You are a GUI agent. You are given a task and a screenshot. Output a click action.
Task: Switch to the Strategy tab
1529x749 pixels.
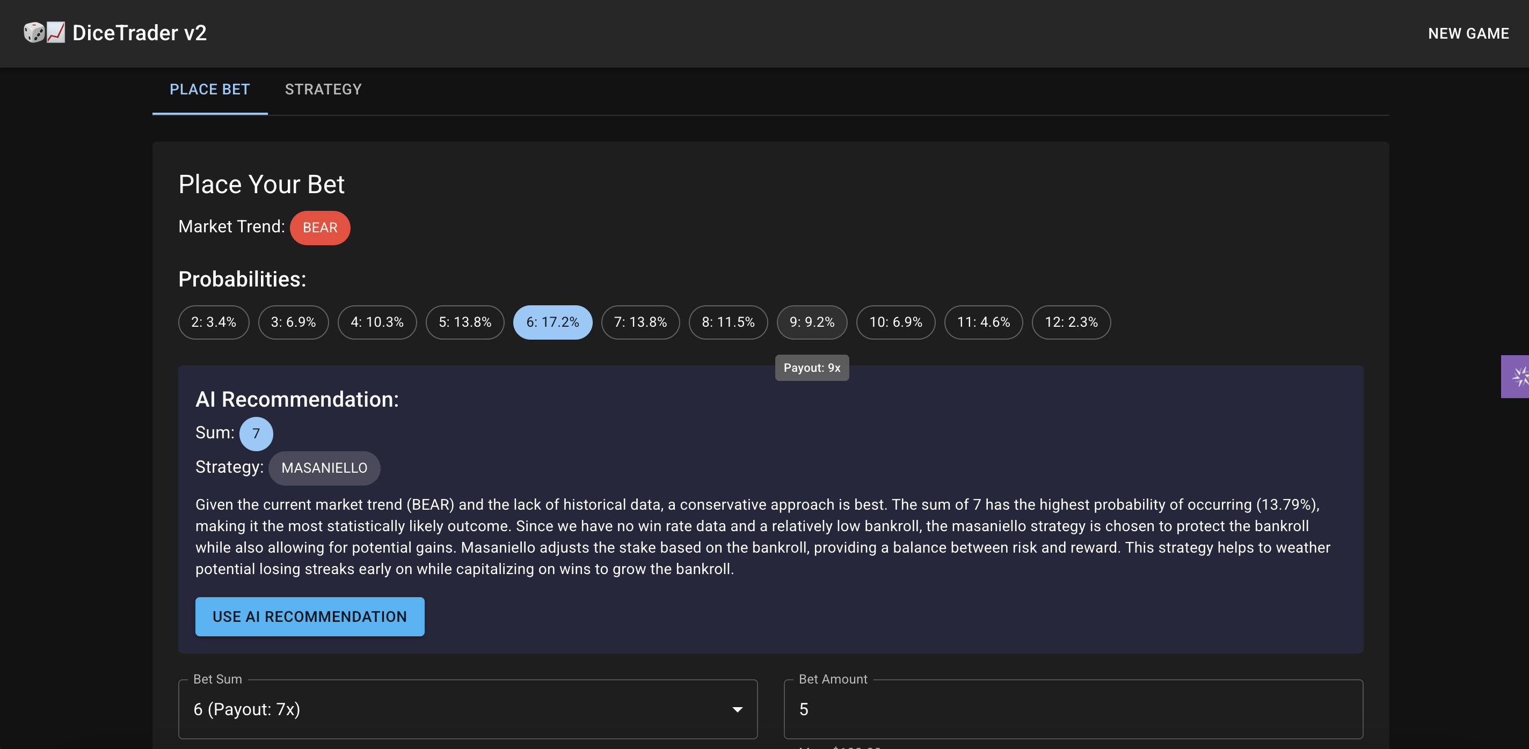(x=323, y=90)
